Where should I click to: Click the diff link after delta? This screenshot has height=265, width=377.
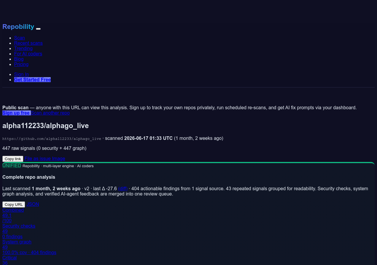tap(123, 188)
